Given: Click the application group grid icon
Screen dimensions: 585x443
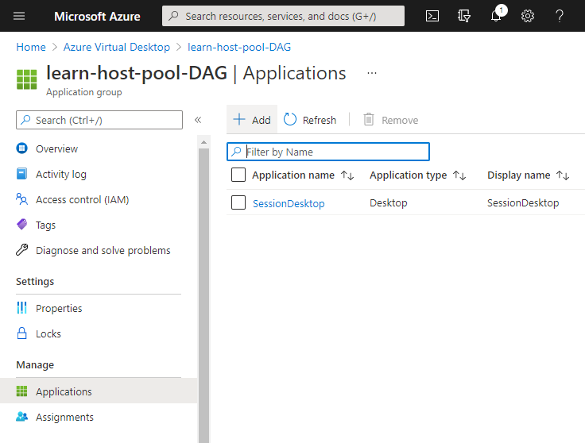Looking at the screenshot, I should pyautogui.click(x=27, y=79).
